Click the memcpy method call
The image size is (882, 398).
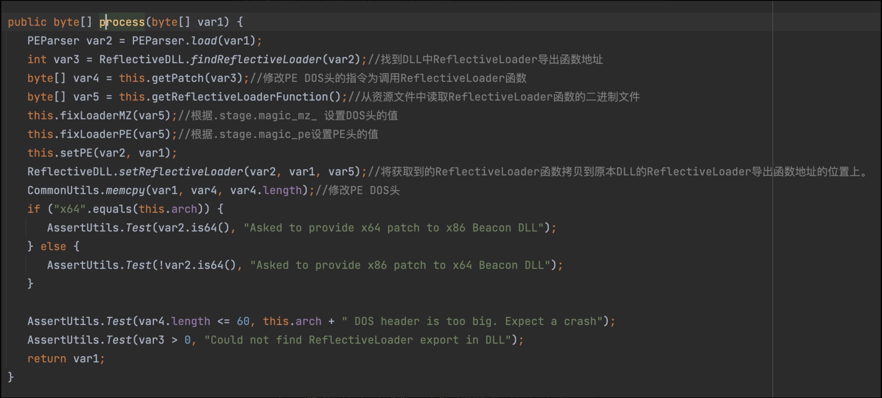click(125, 190)
